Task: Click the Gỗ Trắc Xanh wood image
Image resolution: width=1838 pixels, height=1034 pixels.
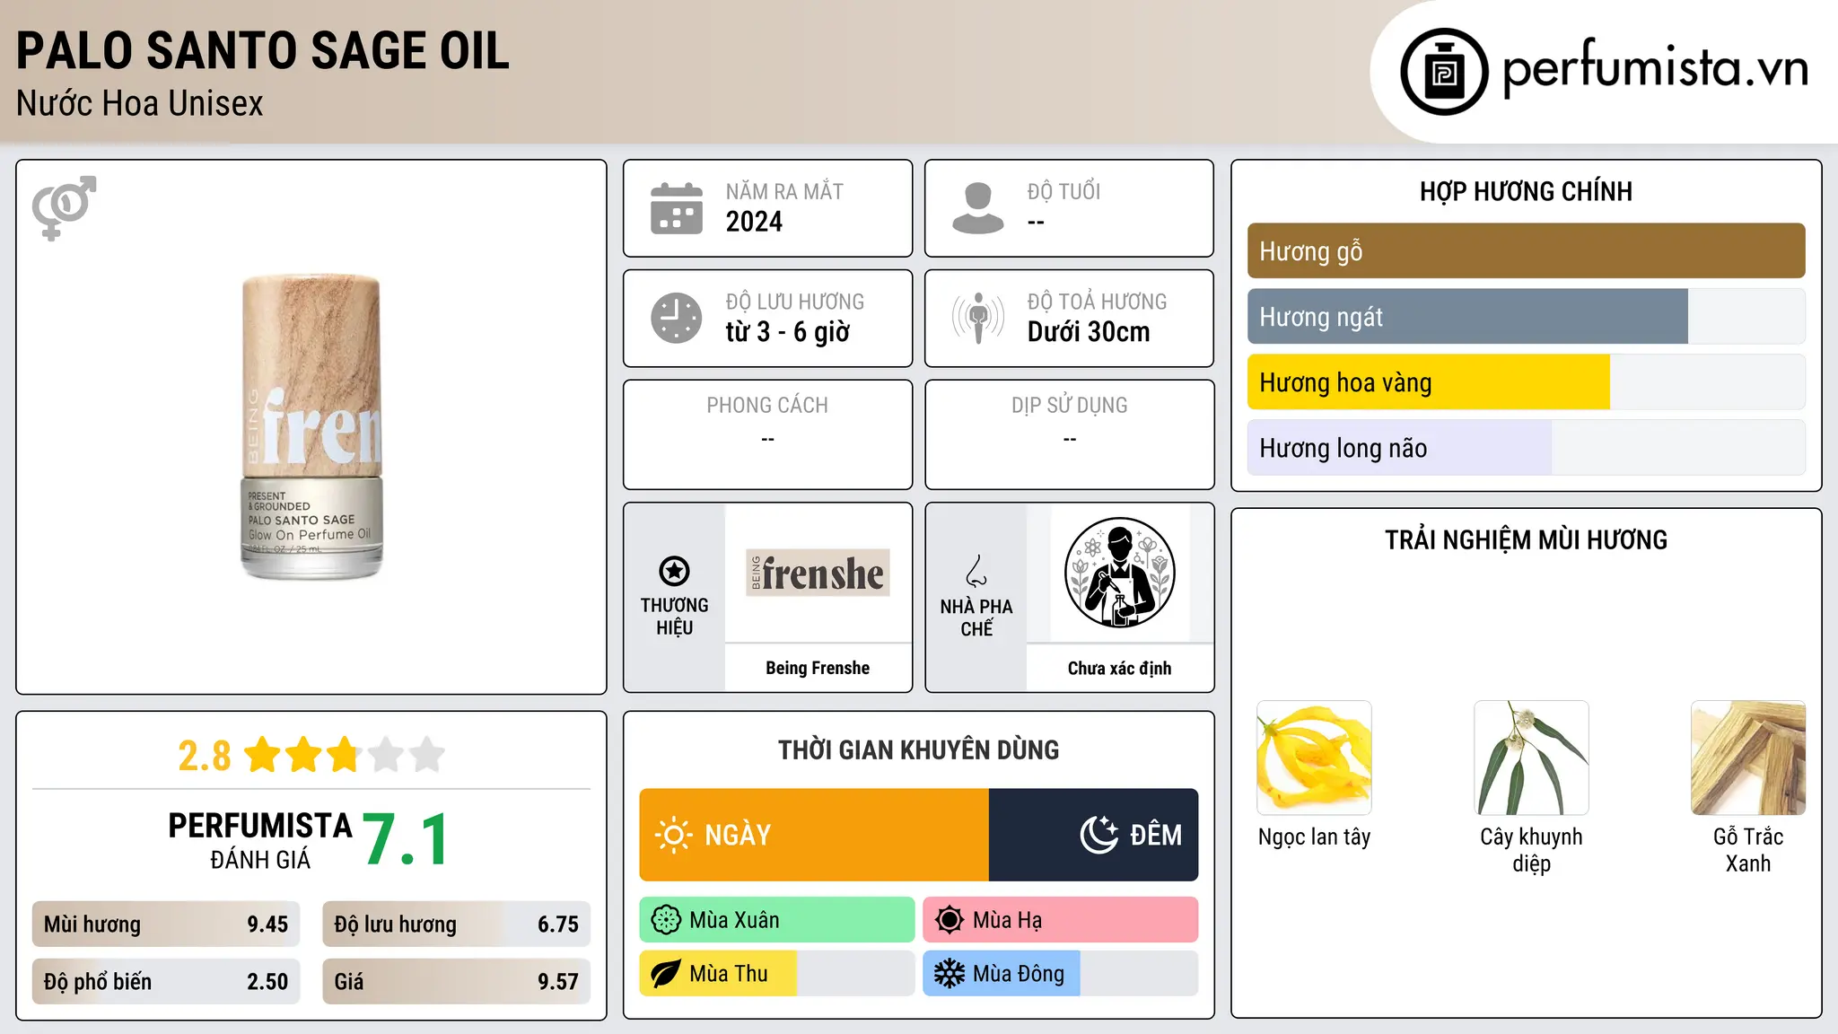Action: (x=1748, y=758)
